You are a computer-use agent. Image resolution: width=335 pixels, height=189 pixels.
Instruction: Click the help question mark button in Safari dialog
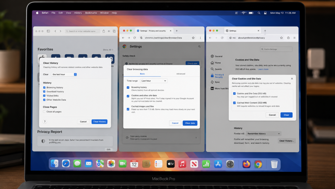[45, 122]
